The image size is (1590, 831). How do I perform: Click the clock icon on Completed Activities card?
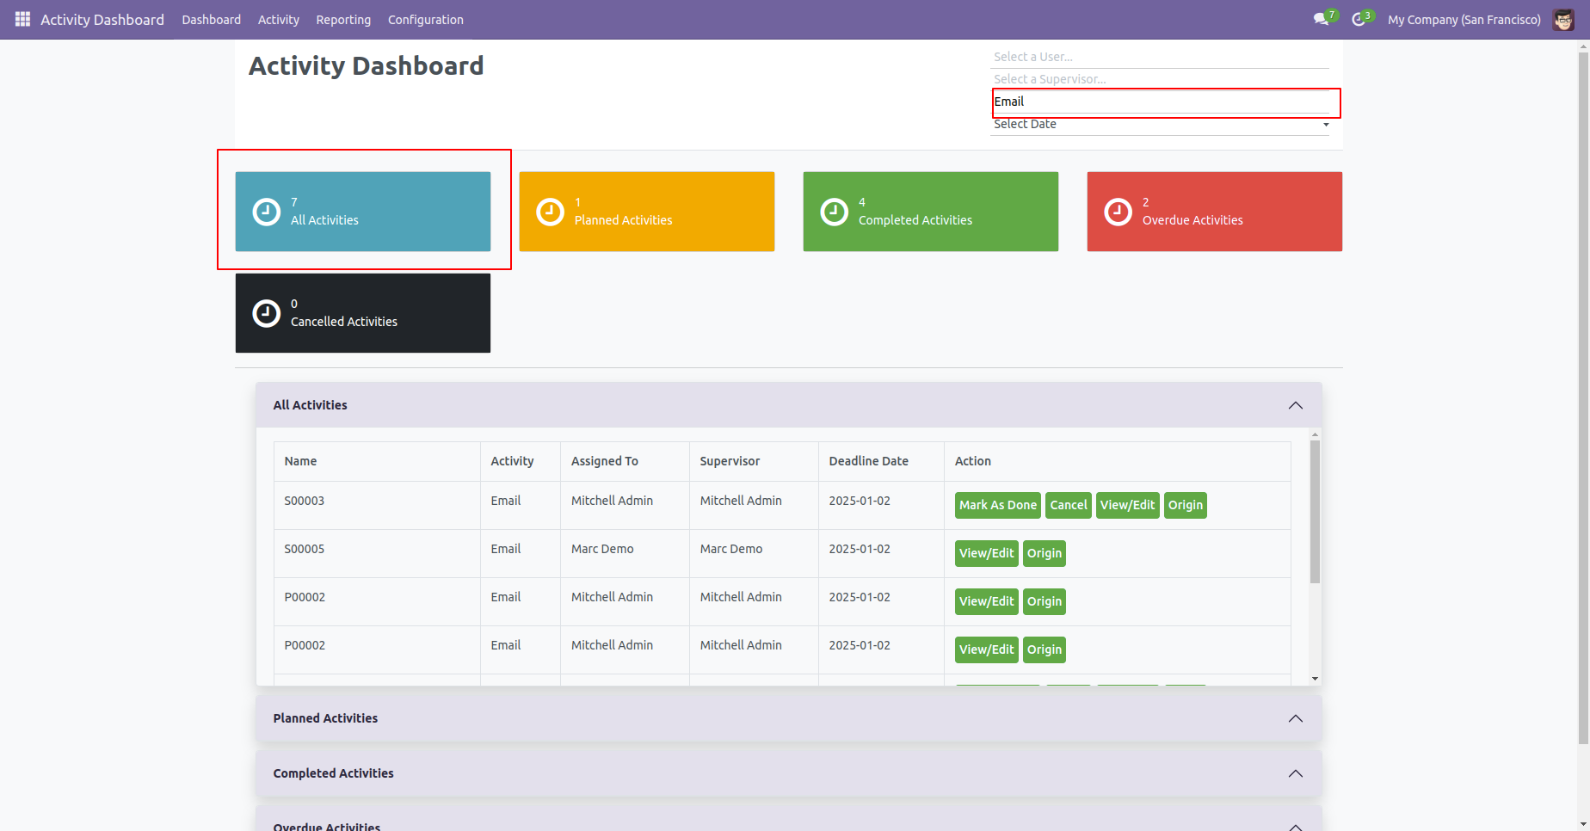[834, 212]
